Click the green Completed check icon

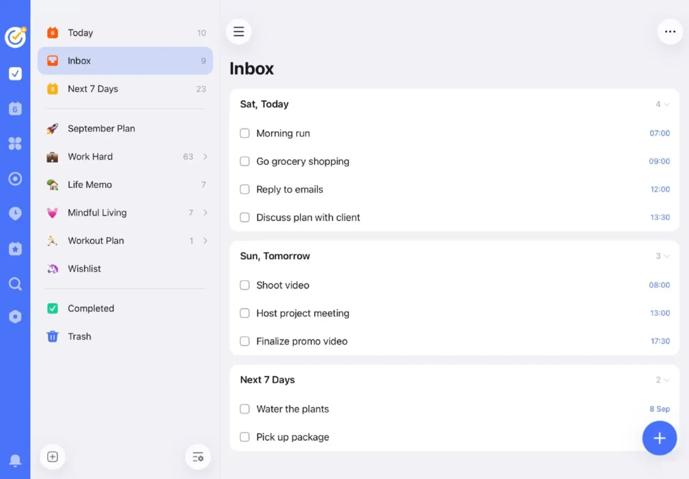pyautogui.click(x=52, y=308)
